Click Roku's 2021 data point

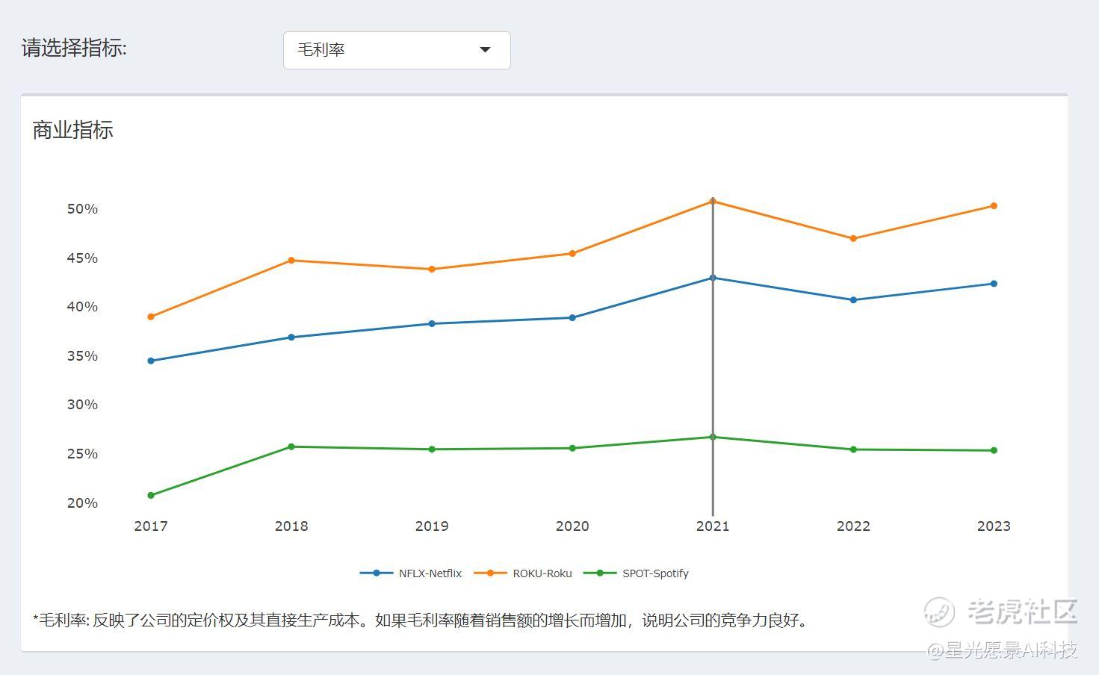click(713, 201)
